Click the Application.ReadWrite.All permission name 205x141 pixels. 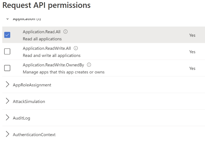pos(47,48)
